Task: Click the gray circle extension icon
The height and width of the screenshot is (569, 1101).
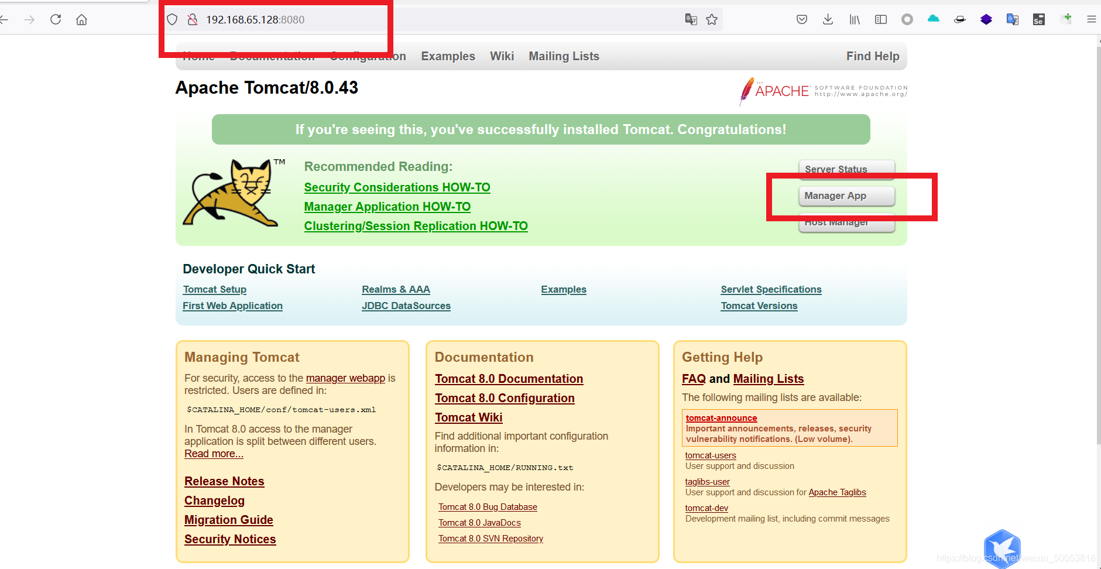Action: (x=907, y=20)
